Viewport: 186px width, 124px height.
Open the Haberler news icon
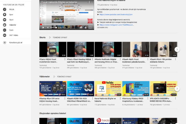[5, 25]
